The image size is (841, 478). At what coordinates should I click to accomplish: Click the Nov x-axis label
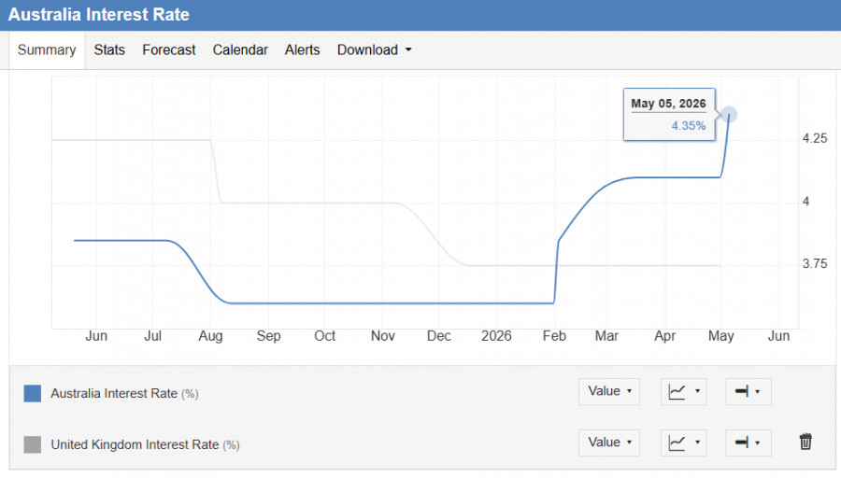(x=383, y=336)
